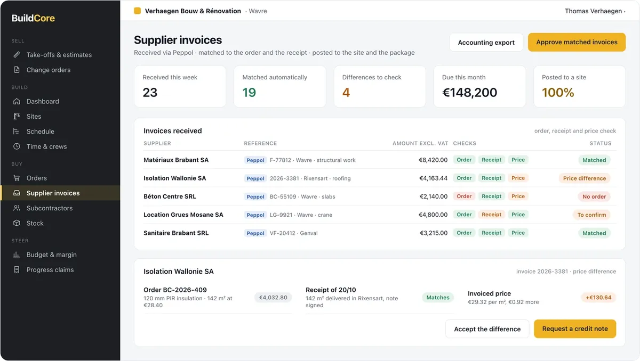Viewport: 640px width, 361px height.
Task: Click Approve matched invoices button
Action: 577,42
